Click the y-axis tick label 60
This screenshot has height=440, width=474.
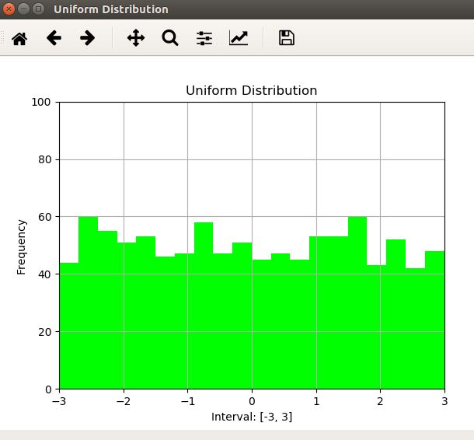click(44, 217)
